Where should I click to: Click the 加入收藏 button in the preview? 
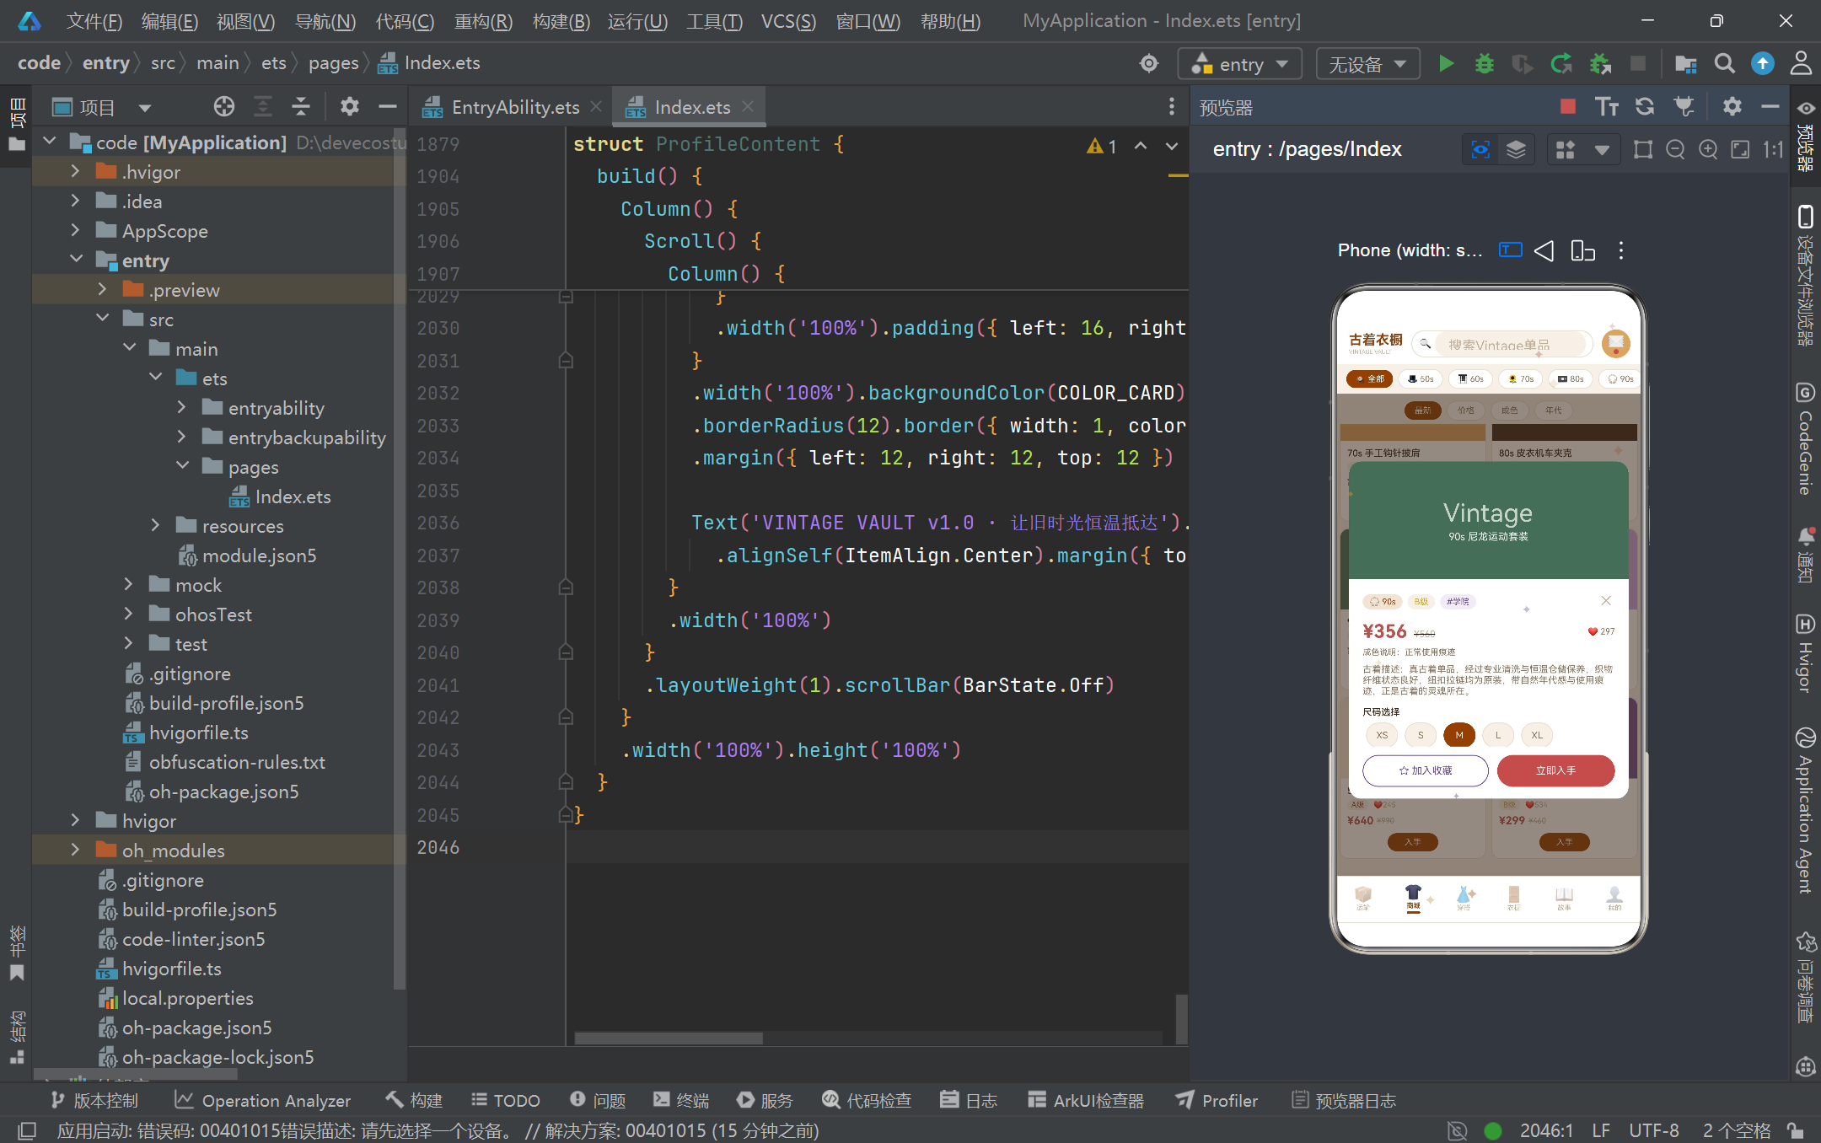point(1426,770)
